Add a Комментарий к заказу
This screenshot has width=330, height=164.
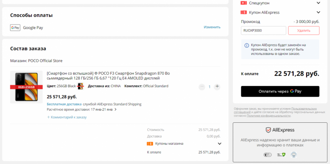coord(67,117)
